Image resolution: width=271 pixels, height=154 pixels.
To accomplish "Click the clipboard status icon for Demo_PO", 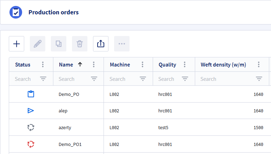I will (x=31, y=94).
